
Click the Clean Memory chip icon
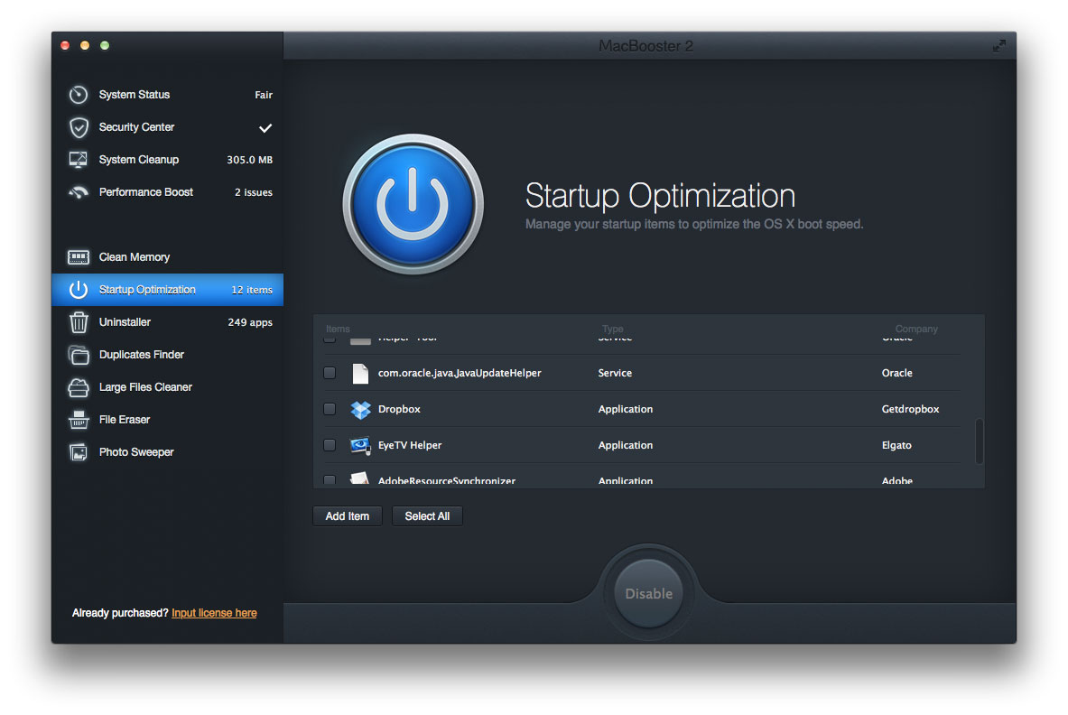[x=79, y=257]
